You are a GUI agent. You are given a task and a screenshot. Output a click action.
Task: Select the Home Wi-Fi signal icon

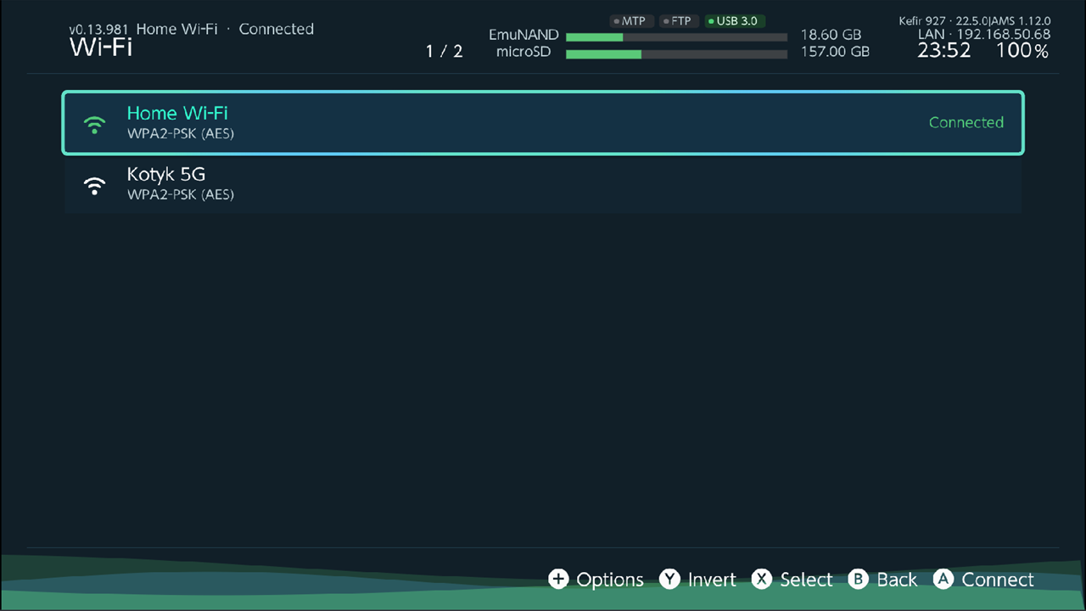pyautogui.click(x=94, y=124)
